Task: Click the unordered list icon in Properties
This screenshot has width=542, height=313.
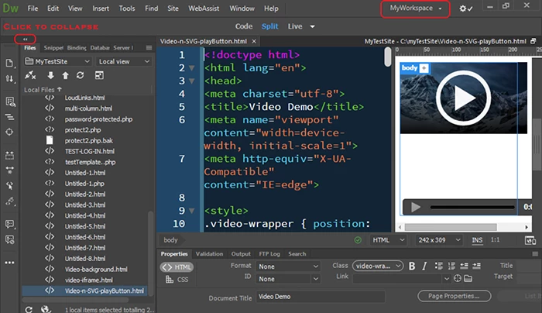Action: [439, 266]
